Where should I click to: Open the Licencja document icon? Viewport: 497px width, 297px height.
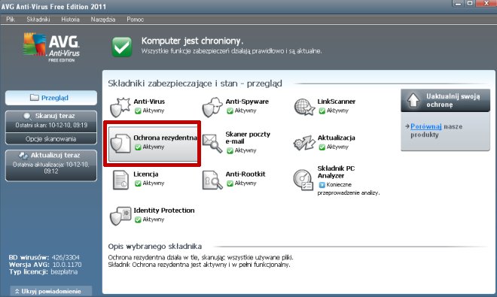coord(120,180)
